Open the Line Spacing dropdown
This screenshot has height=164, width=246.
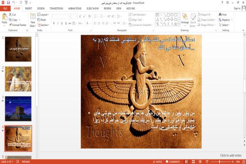click(119, 16)
